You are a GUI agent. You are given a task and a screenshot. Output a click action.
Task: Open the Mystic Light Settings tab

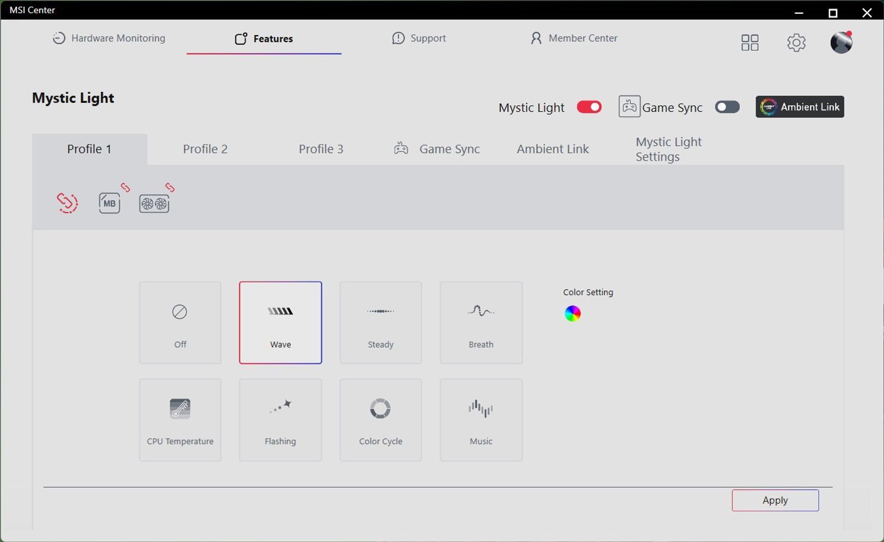(x=669, y=149)
